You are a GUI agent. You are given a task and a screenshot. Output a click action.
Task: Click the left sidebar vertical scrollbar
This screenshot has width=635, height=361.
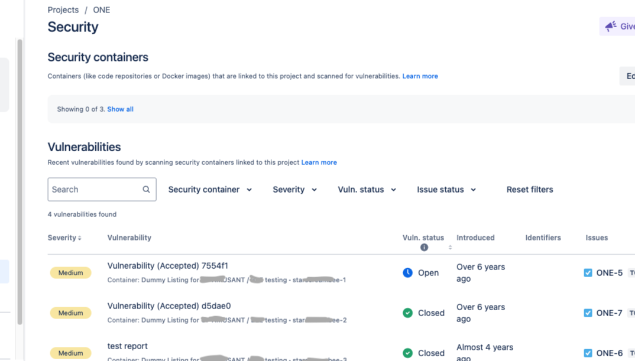20,177
